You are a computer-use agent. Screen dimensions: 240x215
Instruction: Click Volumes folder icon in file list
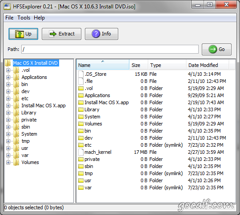click(x=81, y=124)
